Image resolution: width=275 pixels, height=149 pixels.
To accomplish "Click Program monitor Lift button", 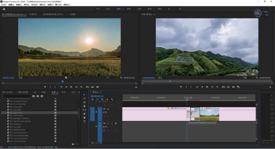I will (x=223, y=87).
